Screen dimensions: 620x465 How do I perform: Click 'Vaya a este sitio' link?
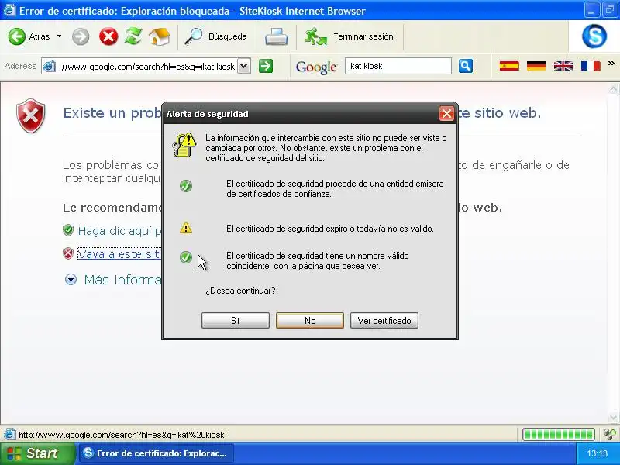tap(119, 254)
